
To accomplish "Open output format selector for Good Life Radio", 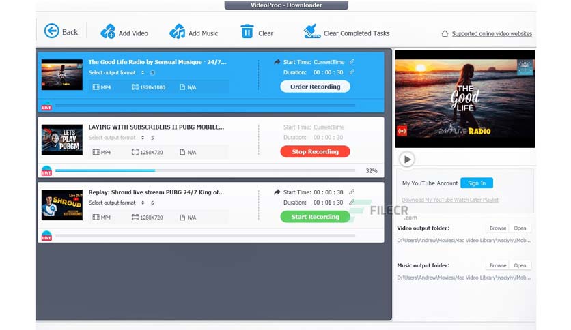I will click(x=143, y=72).
